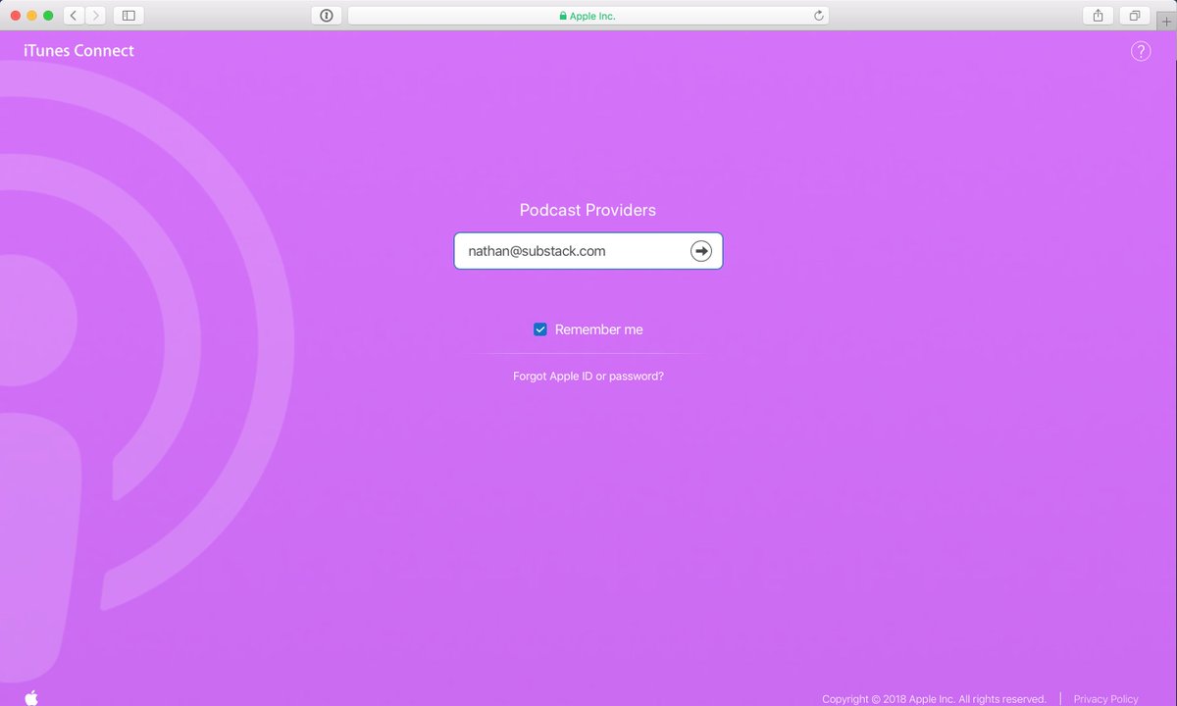The height and width of the screenshot is (706, 1177).
Task: Click the Safari address bar
Action: tap(588, 16)
